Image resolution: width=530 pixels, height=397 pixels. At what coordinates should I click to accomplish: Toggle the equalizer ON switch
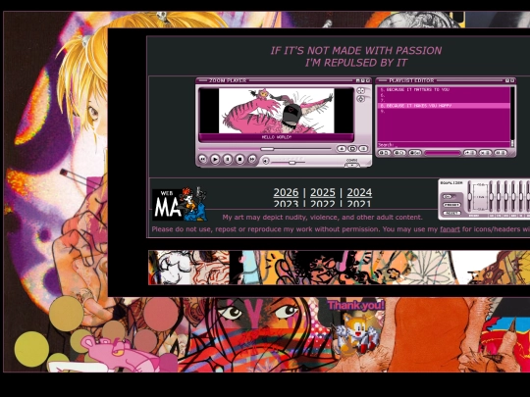450,196
